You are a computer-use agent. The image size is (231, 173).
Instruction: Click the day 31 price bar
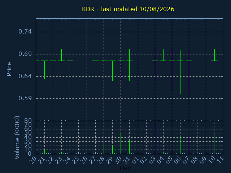129,65
